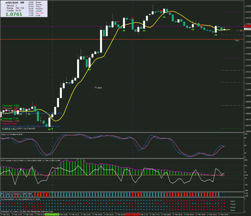This screenshot has width=251, height=216.
Task: Click the Forecast: 1.1% news text
Action: pyautogui.click(x=10, y=118)
